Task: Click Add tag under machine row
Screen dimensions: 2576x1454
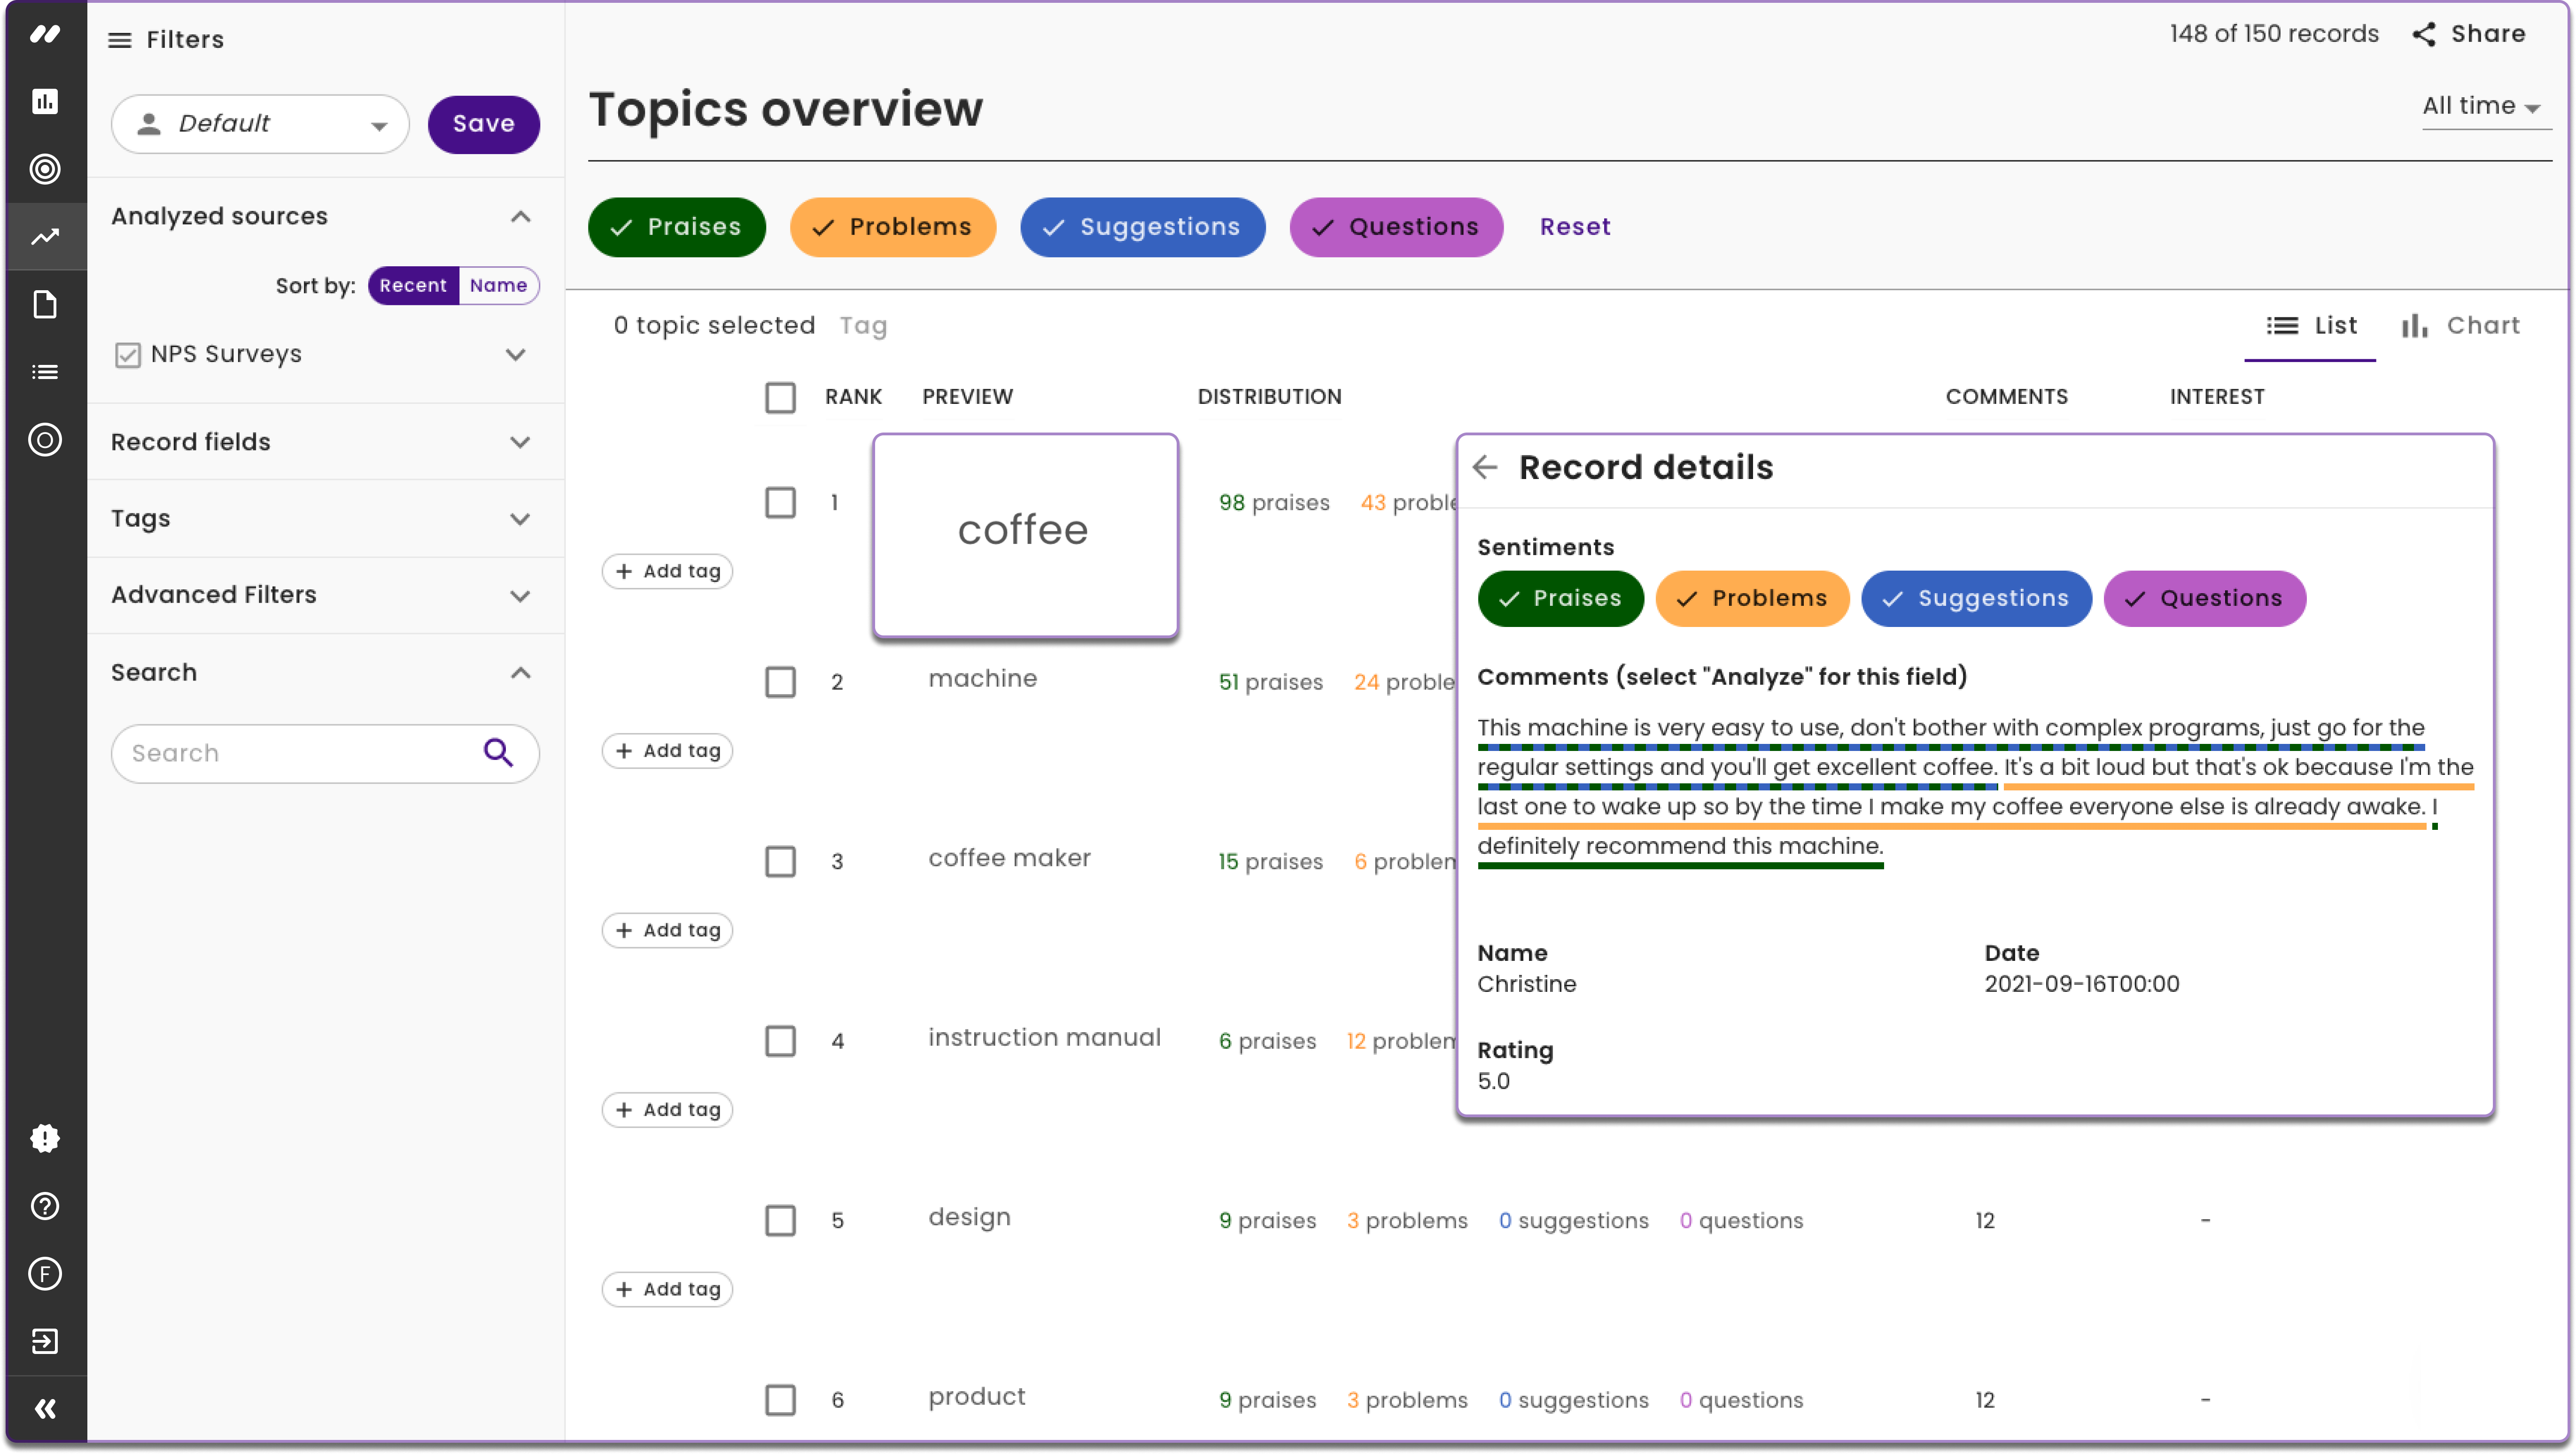Action: [667, 751]
